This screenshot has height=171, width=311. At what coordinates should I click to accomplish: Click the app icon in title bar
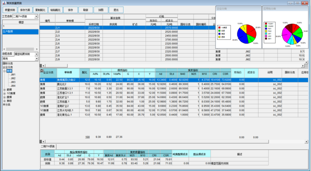[4, 3]
